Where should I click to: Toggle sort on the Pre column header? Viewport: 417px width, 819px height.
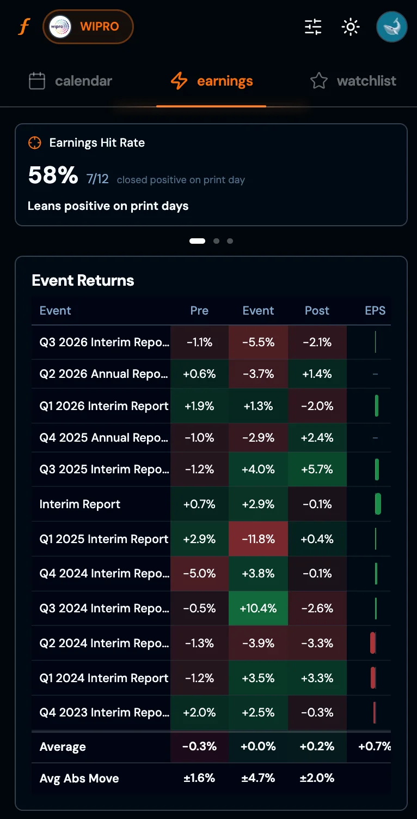pos(199,310)
